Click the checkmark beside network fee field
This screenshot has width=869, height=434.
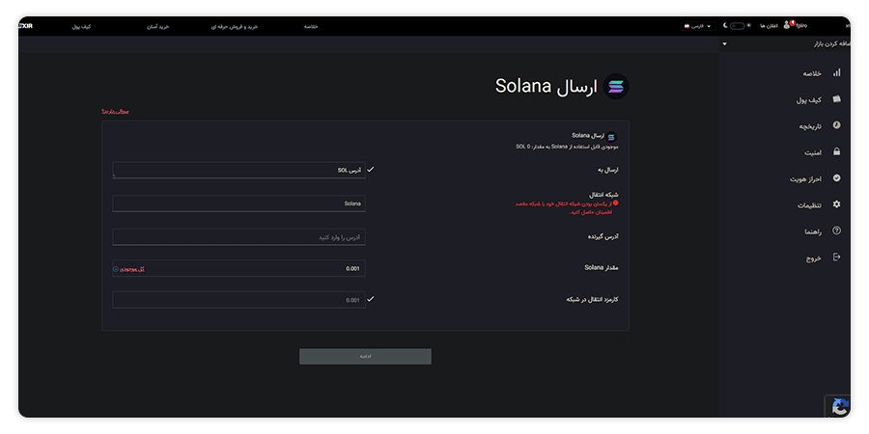371,299
